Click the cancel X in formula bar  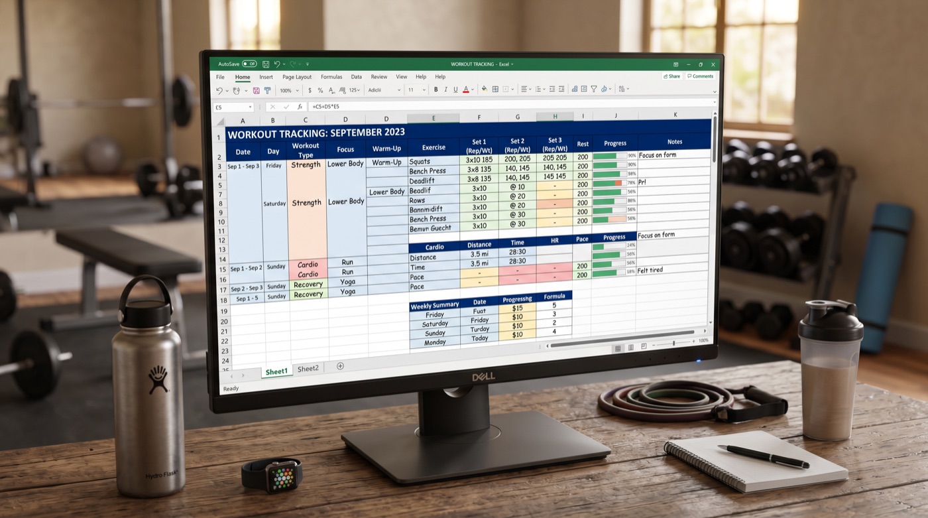coord(272,107)
